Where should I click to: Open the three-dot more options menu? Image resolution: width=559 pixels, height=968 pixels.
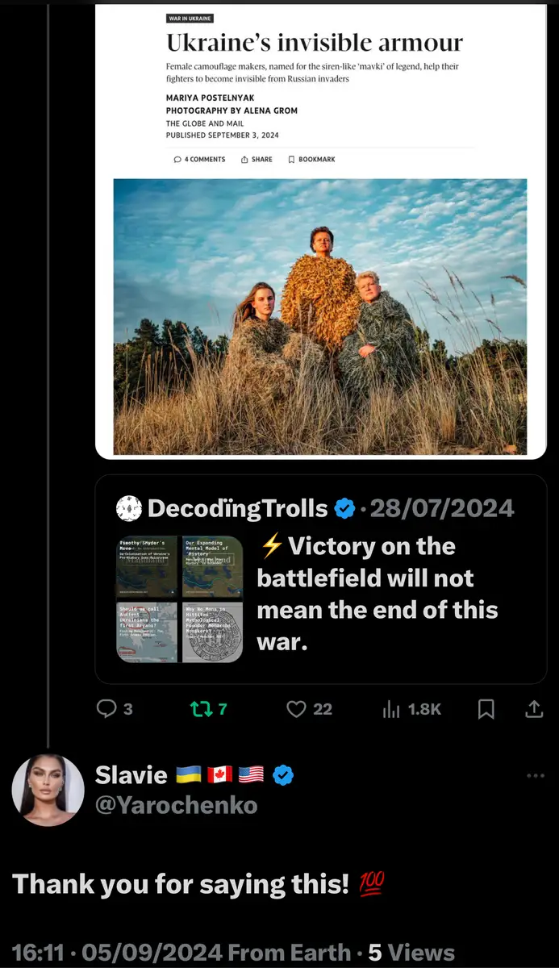[x=535, y=776]
